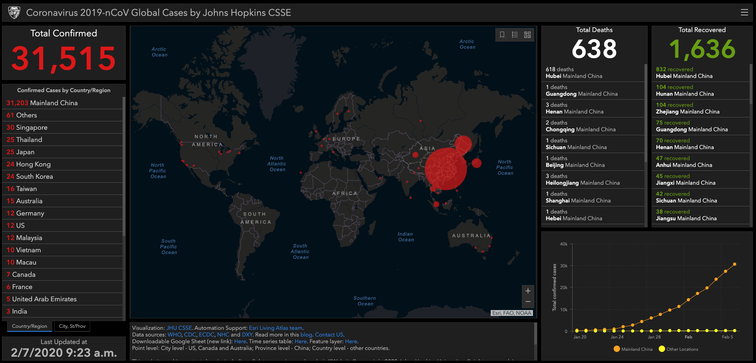Open the hamburger menu in the header

coord(744,13)
